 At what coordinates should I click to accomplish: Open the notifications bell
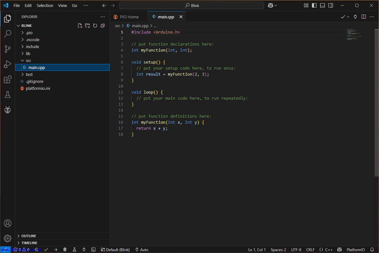click(x=372, y=250)
